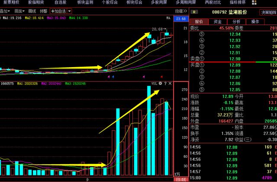Add stock with 加自选 button

(58, 11)
